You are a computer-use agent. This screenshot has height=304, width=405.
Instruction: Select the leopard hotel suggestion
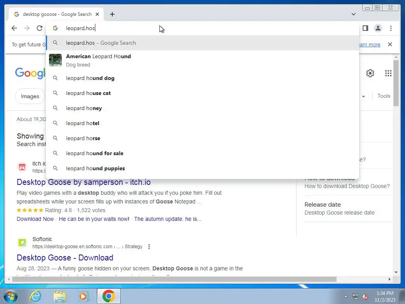pos(202,123)
